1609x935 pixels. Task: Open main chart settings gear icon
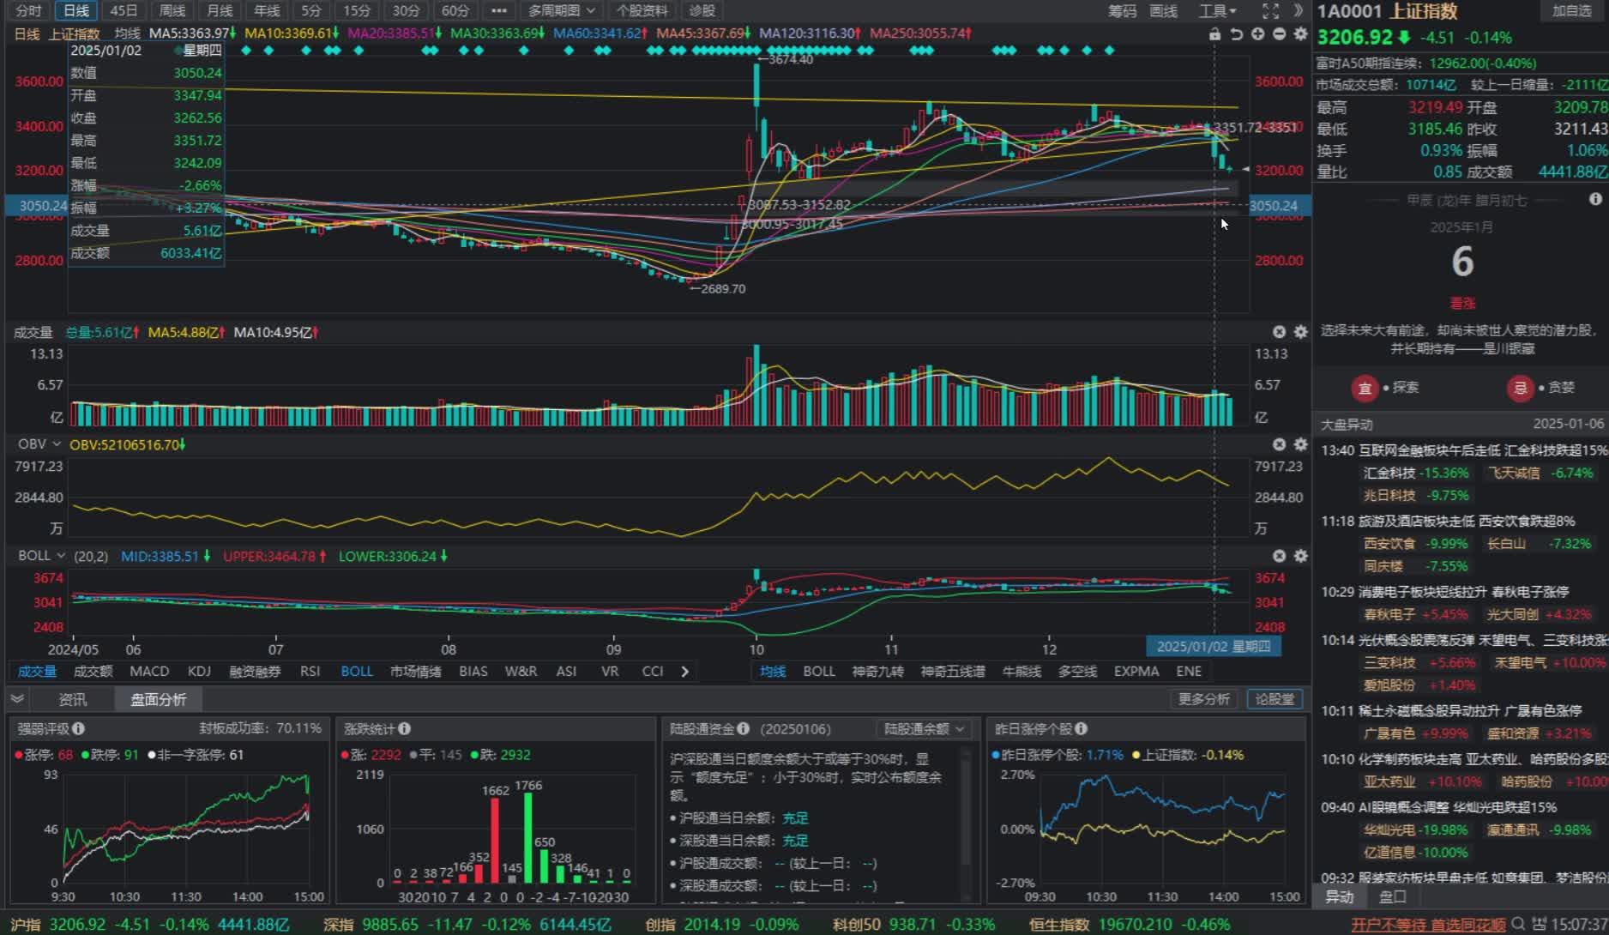1300,33
